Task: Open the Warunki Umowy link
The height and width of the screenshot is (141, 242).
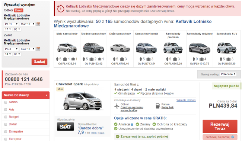Action: tap(186, 100)
